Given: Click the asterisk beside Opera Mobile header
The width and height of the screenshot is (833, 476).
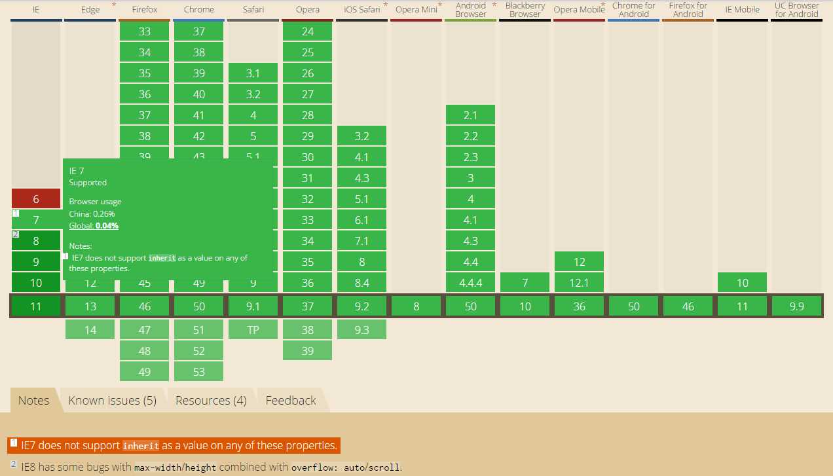Looking at the screenshot, I should tap(602, 5).
